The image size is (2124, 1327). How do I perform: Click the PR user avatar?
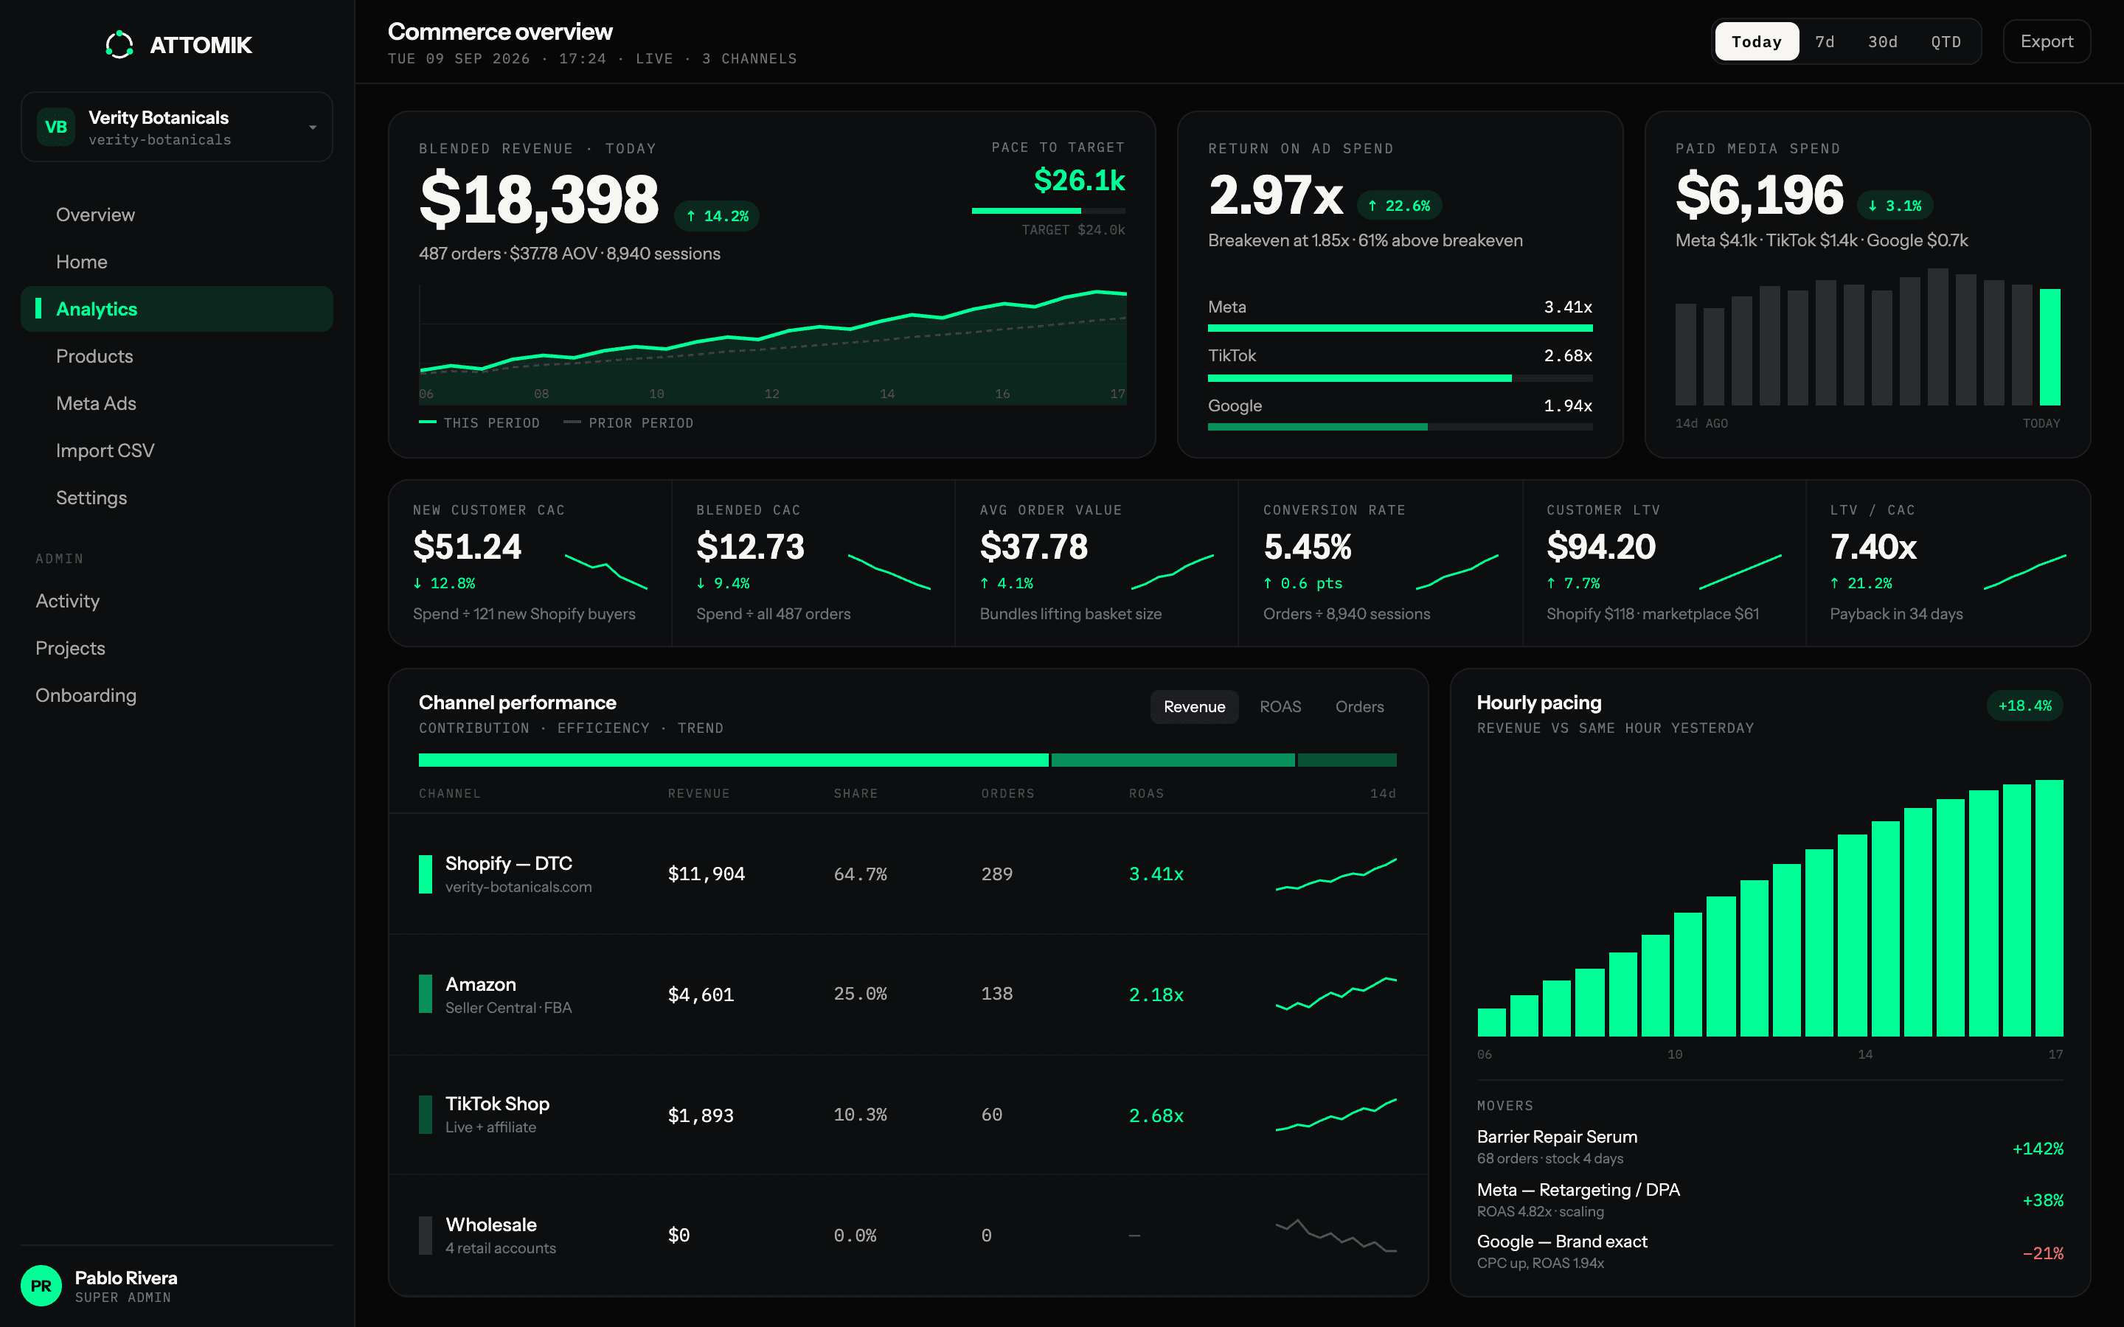(x=41, y=1286)
